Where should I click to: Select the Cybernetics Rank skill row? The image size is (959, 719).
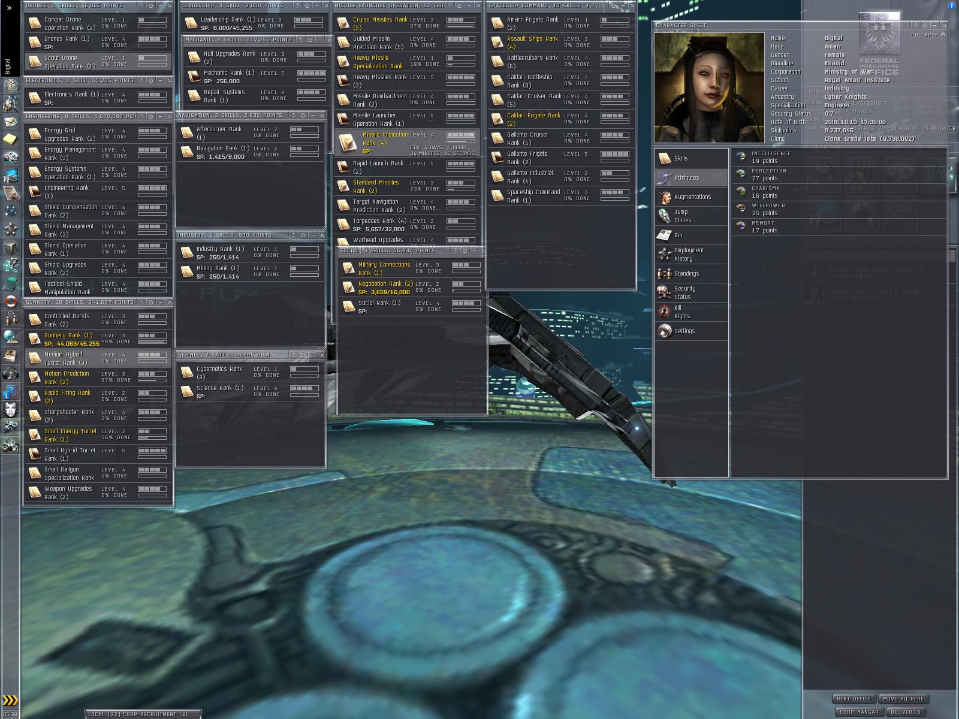tap(251, 373)
